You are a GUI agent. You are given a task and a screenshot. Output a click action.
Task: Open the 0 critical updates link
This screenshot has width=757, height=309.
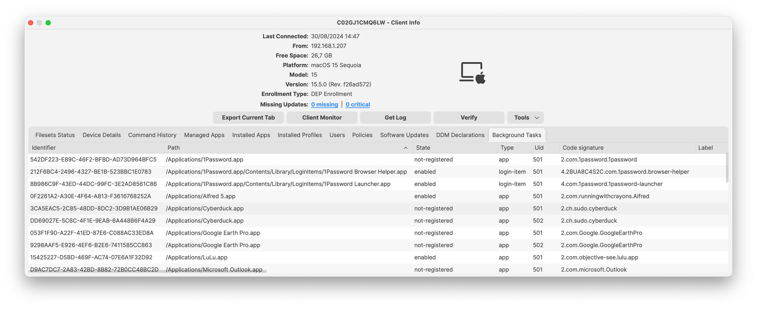pos(358,104)
